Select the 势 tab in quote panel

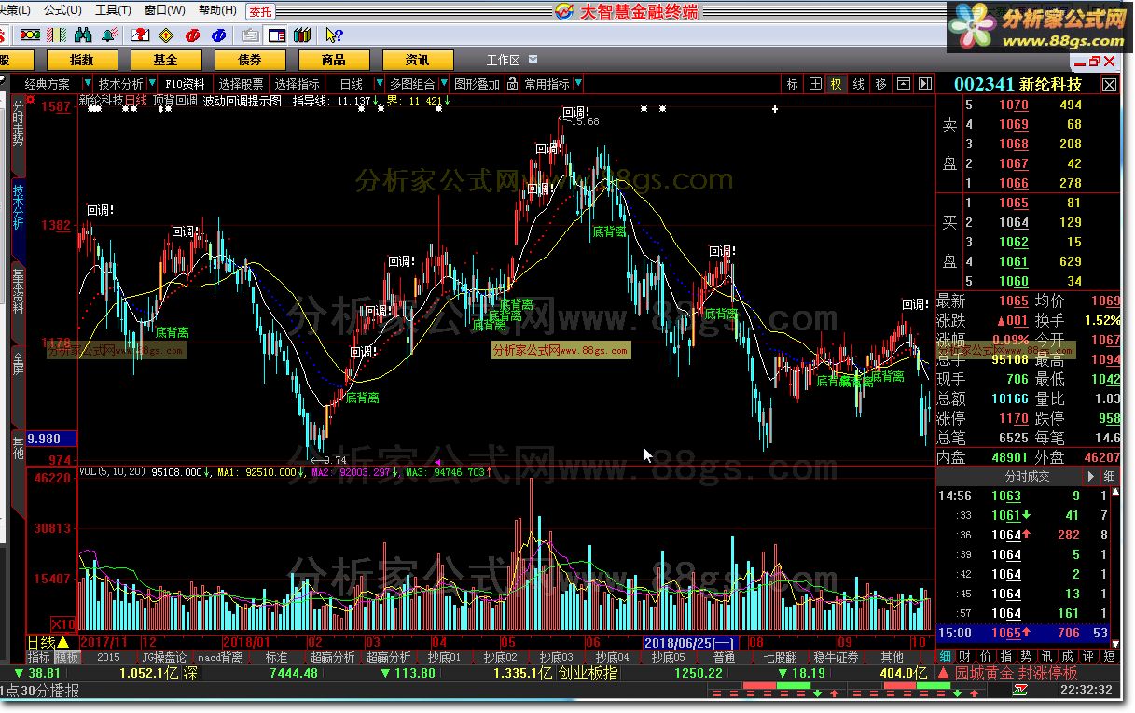tap(1025, 657)
